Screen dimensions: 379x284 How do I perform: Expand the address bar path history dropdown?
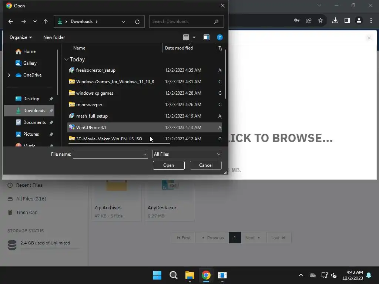coord(124,22)
